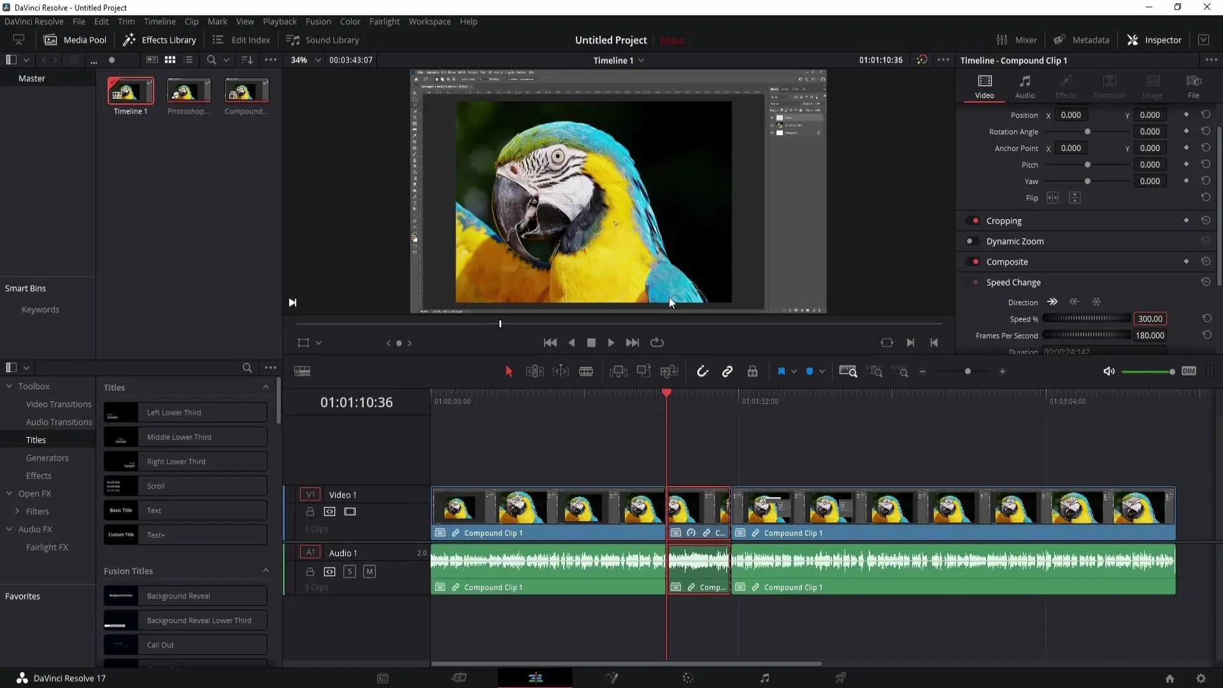1223x688 pixels.
Task: Adjust timeline zoom slider handle
Action: point(968,371)
